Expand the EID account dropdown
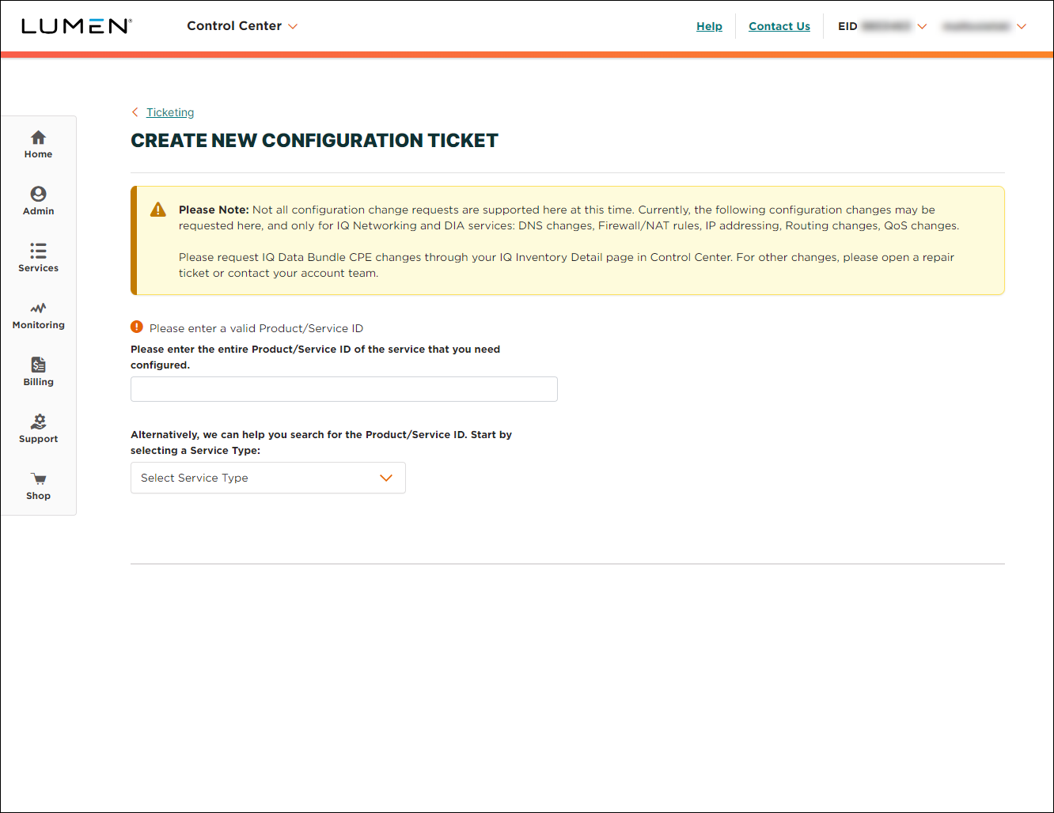Viewport: 1054px width, 813px height. [882, 26]
